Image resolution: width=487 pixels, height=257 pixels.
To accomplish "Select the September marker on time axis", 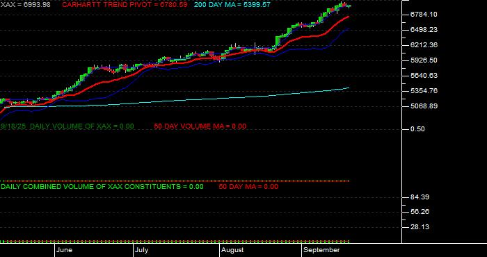I will 321,250.
